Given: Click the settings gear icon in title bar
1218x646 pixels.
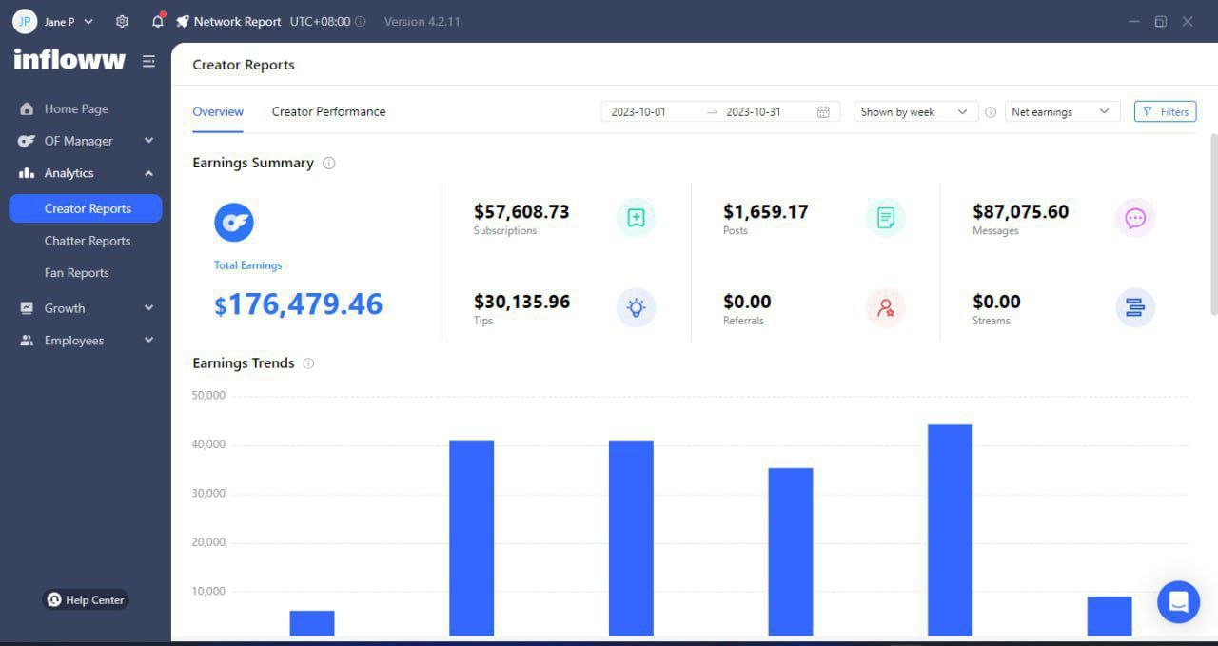Looking at the screenshot, I should [122, 21].
